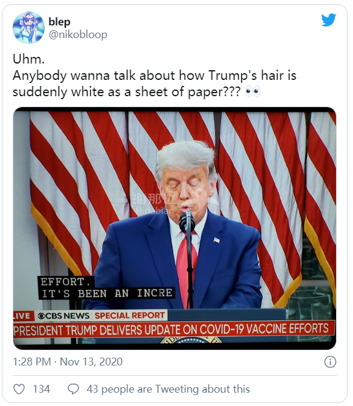Click the red LIVE badge in the video frame

(x=23, y=316)
